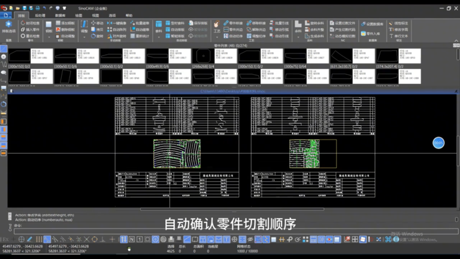Image resolution: width=460 pixels, height=259 pixels.
Task: Toggle the grid dots display button
Action: [39, 239]
